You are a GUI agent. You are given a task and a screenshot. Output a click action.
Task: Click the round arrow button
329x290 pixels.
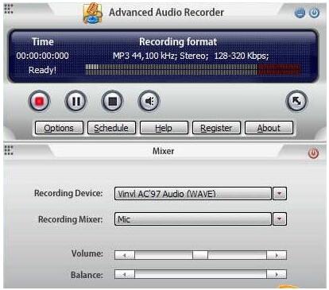[296, 101]
